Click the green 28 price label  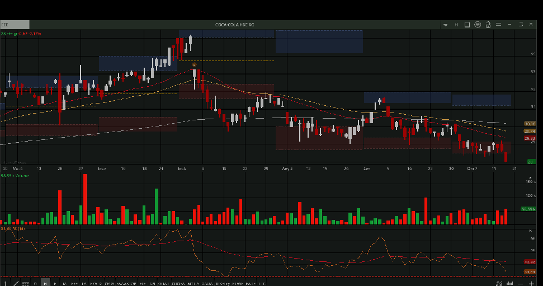(x=531, y=162)
